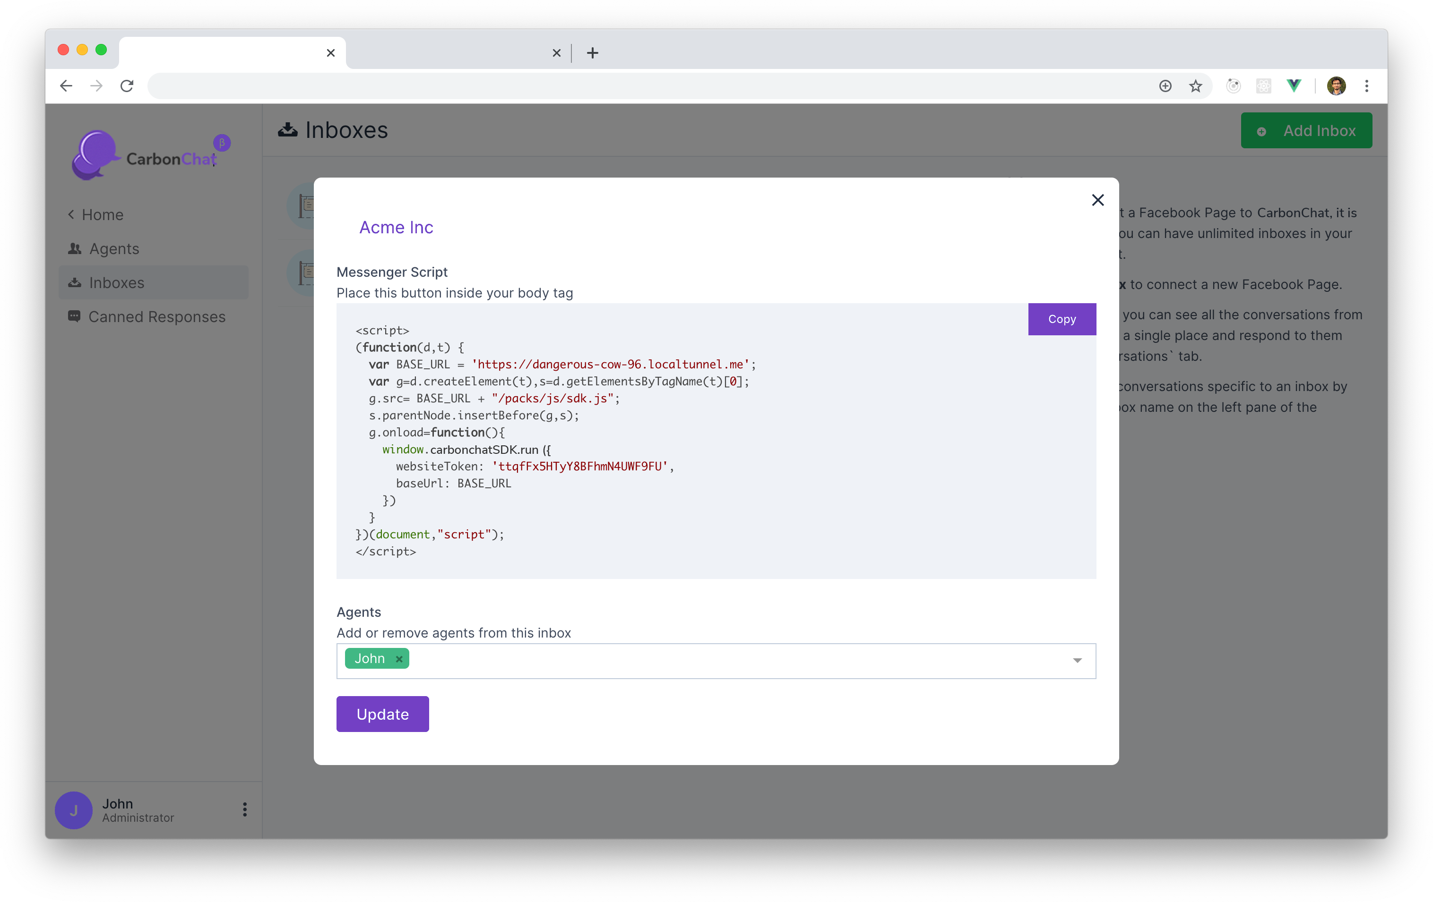
Task: Copy the messenger script code
Action: click(x=1062, y=319)
